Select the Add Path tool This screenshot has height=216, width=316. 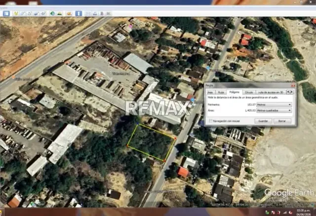click(x=30, y=13)
